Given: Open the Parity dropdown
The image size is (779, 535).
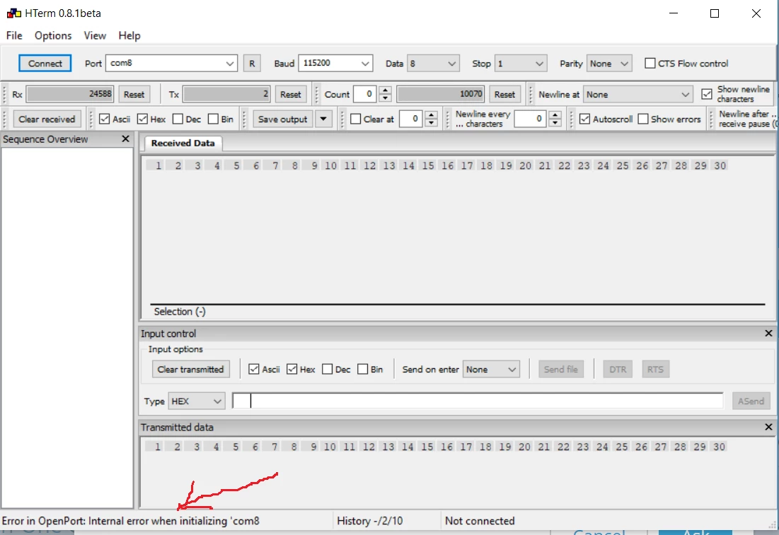Looking at the screenshot, I should [608, 64].
